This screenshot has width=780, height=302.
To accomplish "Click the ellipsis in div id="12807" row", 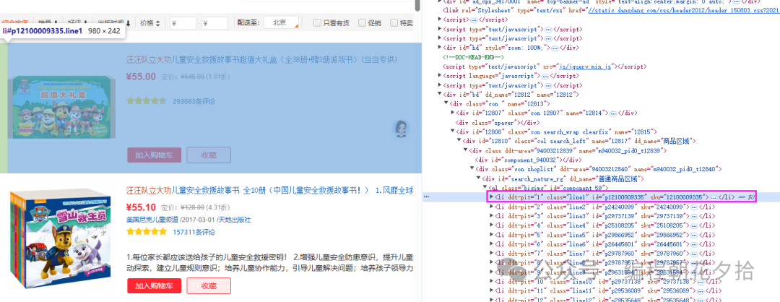I will point(615,113).
